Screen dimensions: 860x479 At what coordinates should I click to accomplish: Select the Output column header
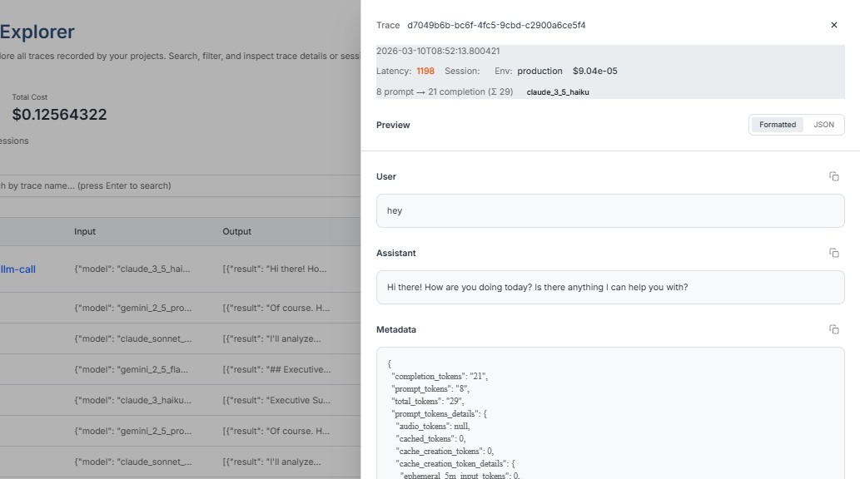tap(236, 231)
